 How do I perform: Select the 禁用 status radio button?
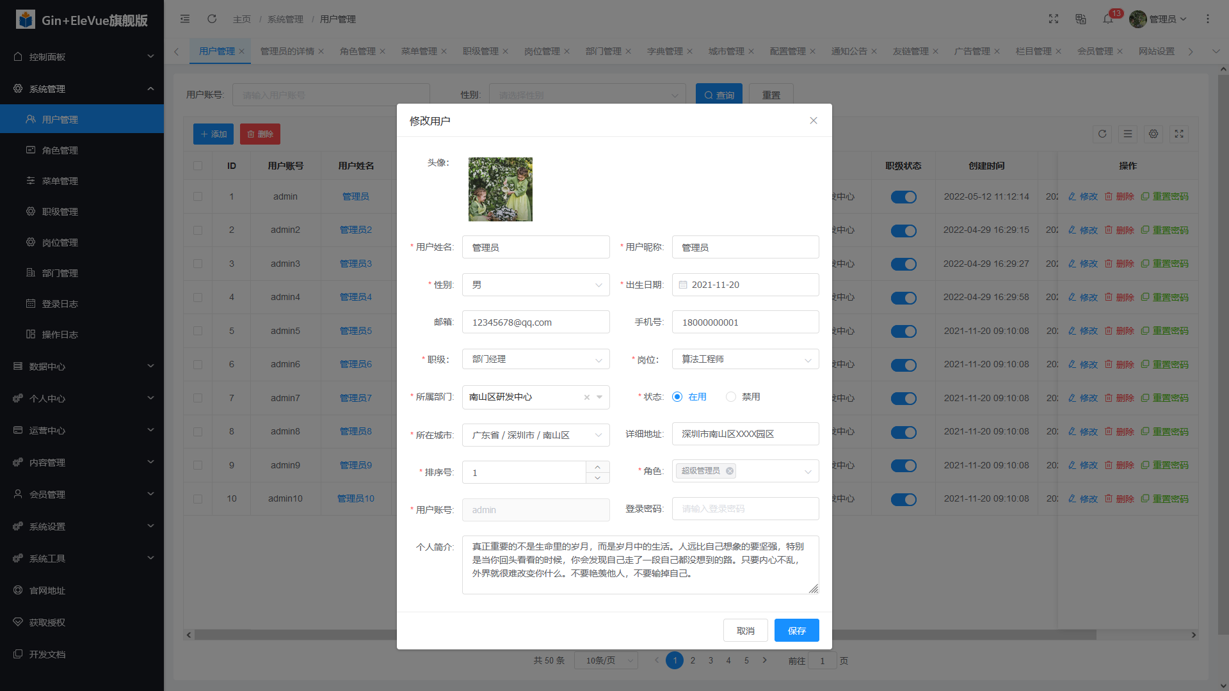(731, 397)
